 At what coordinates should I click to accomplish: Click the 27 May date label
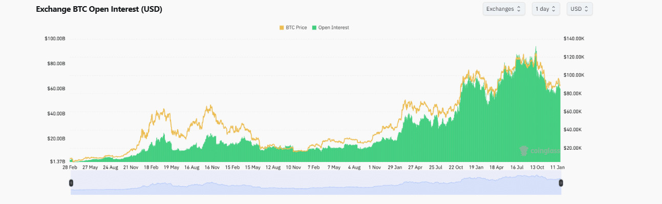tap(90, 167)
